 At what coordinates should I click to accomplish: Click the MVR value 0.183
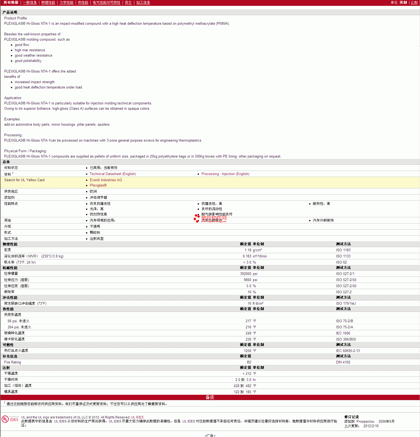(x=247, y=256)
